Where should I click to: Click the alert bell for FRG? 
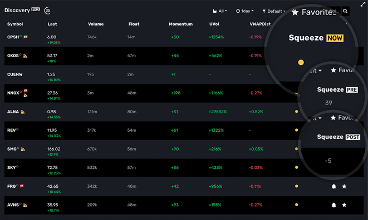[333, 186]
